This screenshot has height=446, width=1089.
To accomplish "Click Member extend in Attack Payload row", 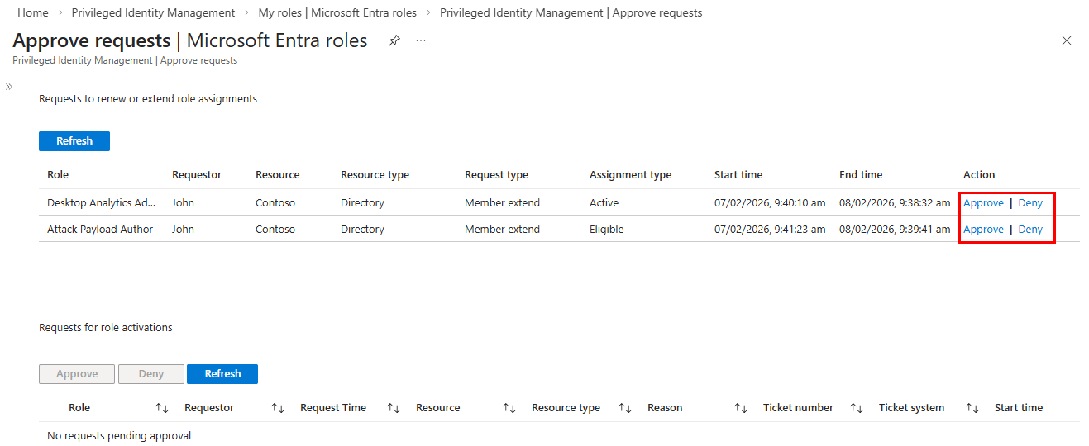I will (x=502, y=230).
